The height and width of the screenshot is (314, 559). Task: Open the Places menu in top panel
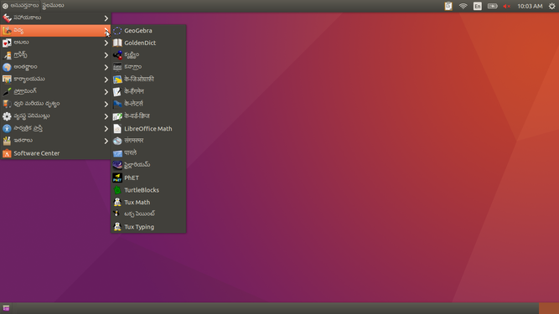[53, 6]
